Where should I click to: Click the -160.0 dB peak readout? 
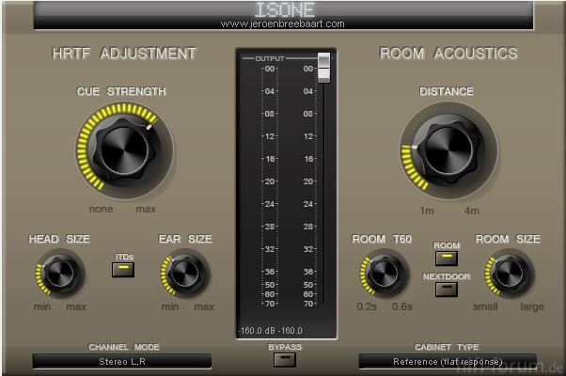(271, 330)
